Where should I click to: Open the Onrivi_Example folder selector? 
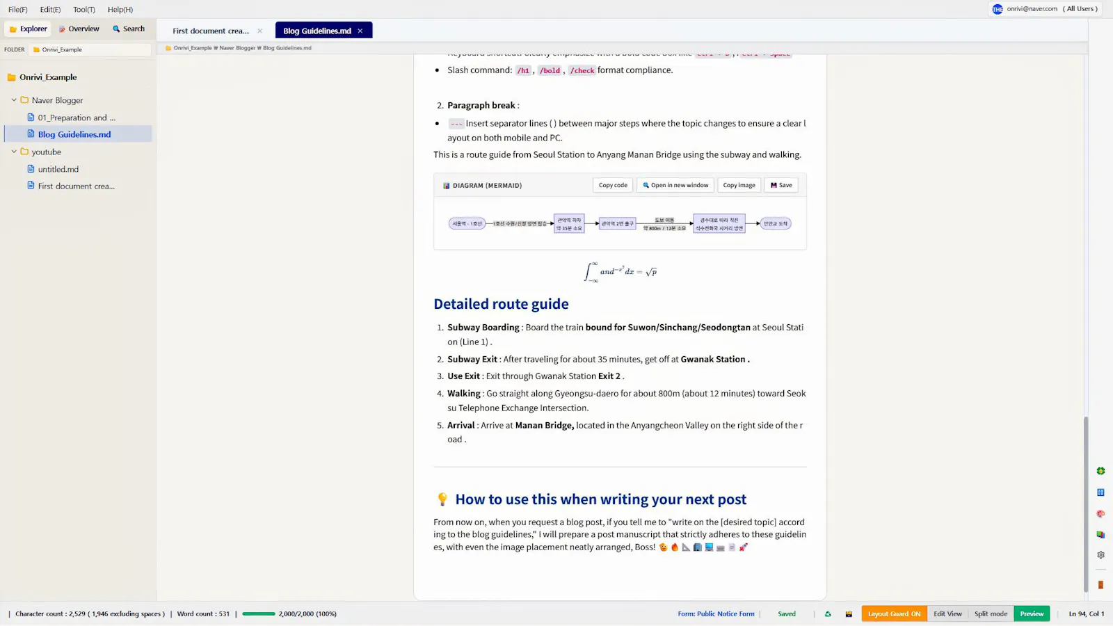90,49
